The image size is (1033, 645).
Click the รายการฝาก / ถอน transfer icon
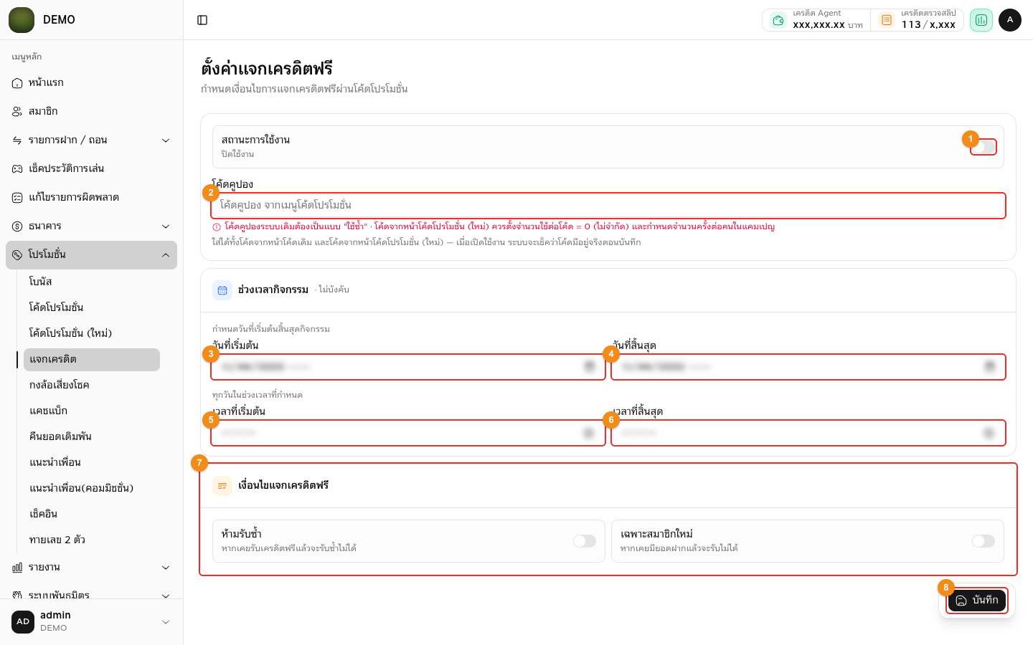(x=17, y=140)
